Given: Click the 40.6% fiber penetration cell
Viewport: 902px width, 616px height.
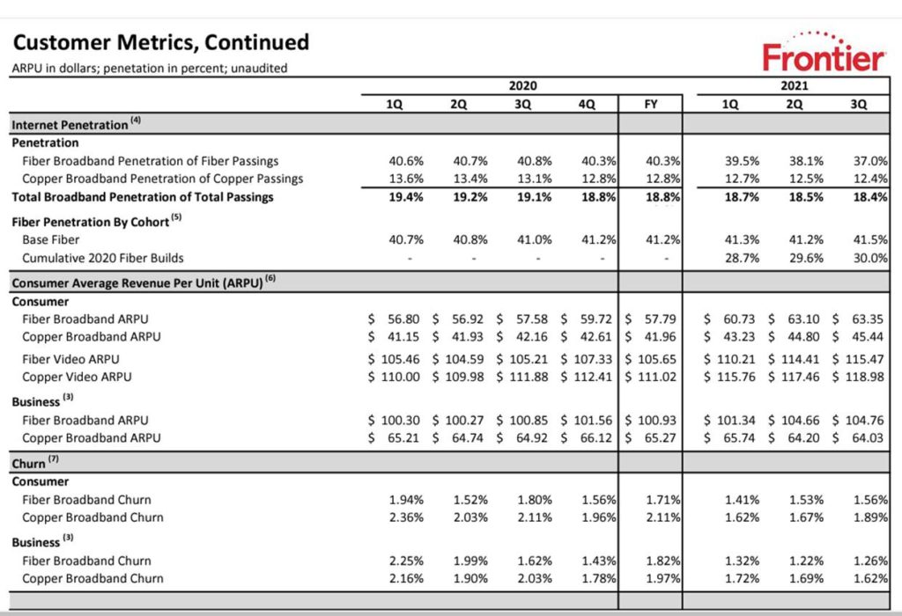Looking at the screenshot, I should pyautogui.click(x=406, y=161).
